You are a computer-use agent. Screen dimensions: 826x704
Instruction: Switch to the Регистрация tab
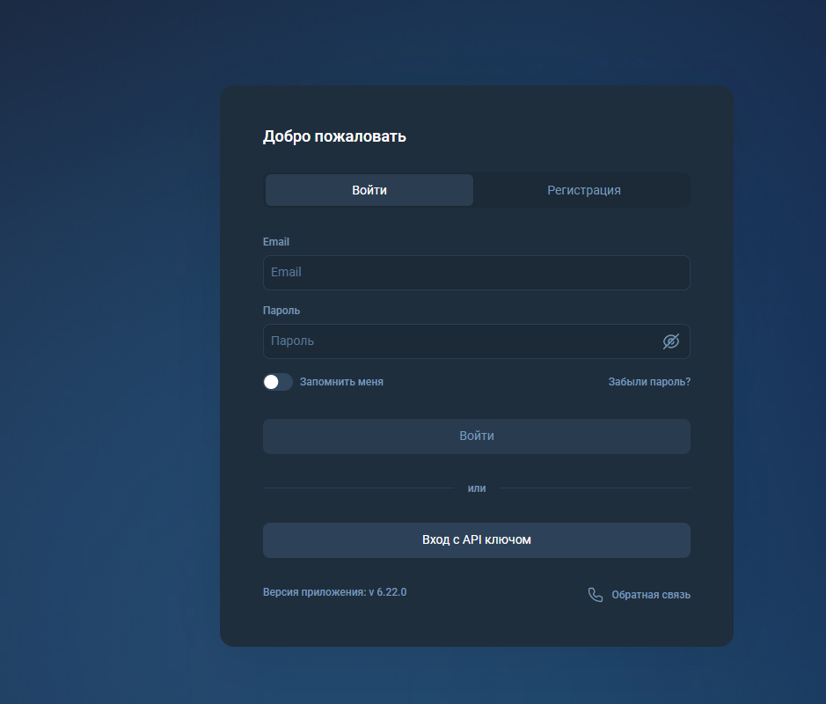[x=583, y=190]
